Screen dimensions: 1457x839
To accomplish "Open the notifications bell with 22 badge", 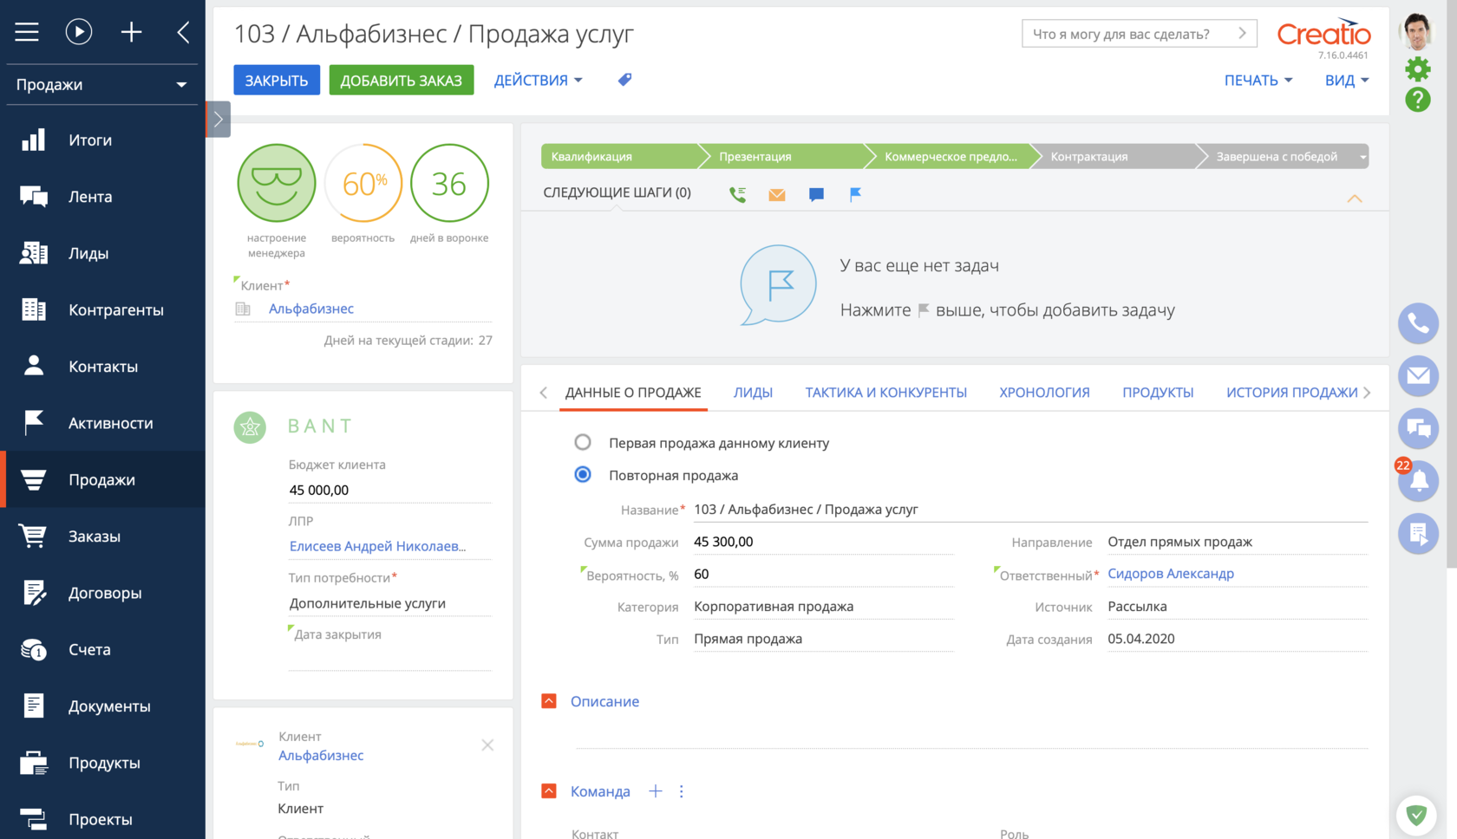I will pos(1419,481).
